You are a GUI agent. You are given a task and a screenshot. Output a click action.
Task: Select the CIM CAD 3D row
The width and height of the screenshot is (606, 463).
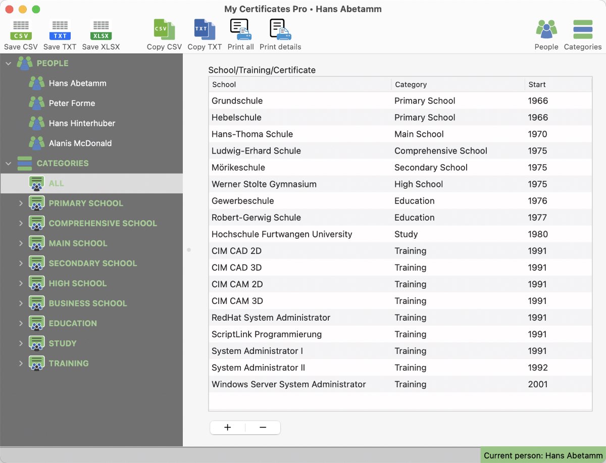[400, 267]
